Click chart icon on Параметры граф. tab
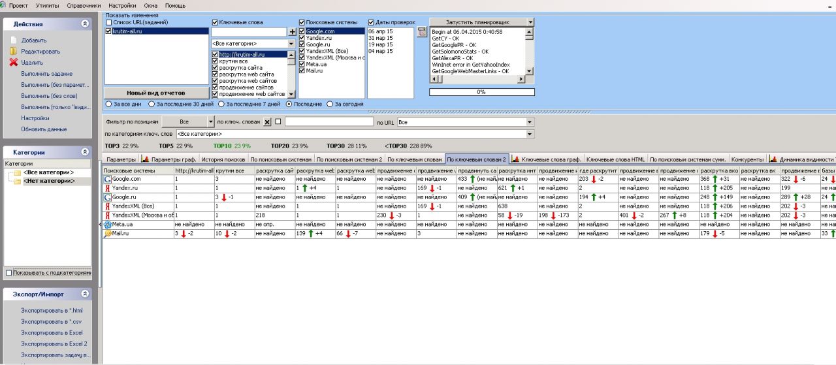836x365 pixels. click(x=146, y=159)
